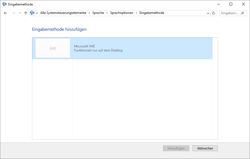Click the Hinzufügen button
The width and height of the screenshot is (250, 159).
176,148
